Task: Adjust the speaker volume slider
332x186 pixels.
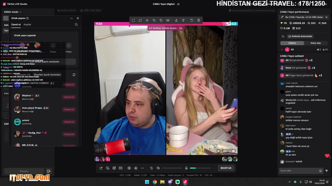Action: pos(172,168)
